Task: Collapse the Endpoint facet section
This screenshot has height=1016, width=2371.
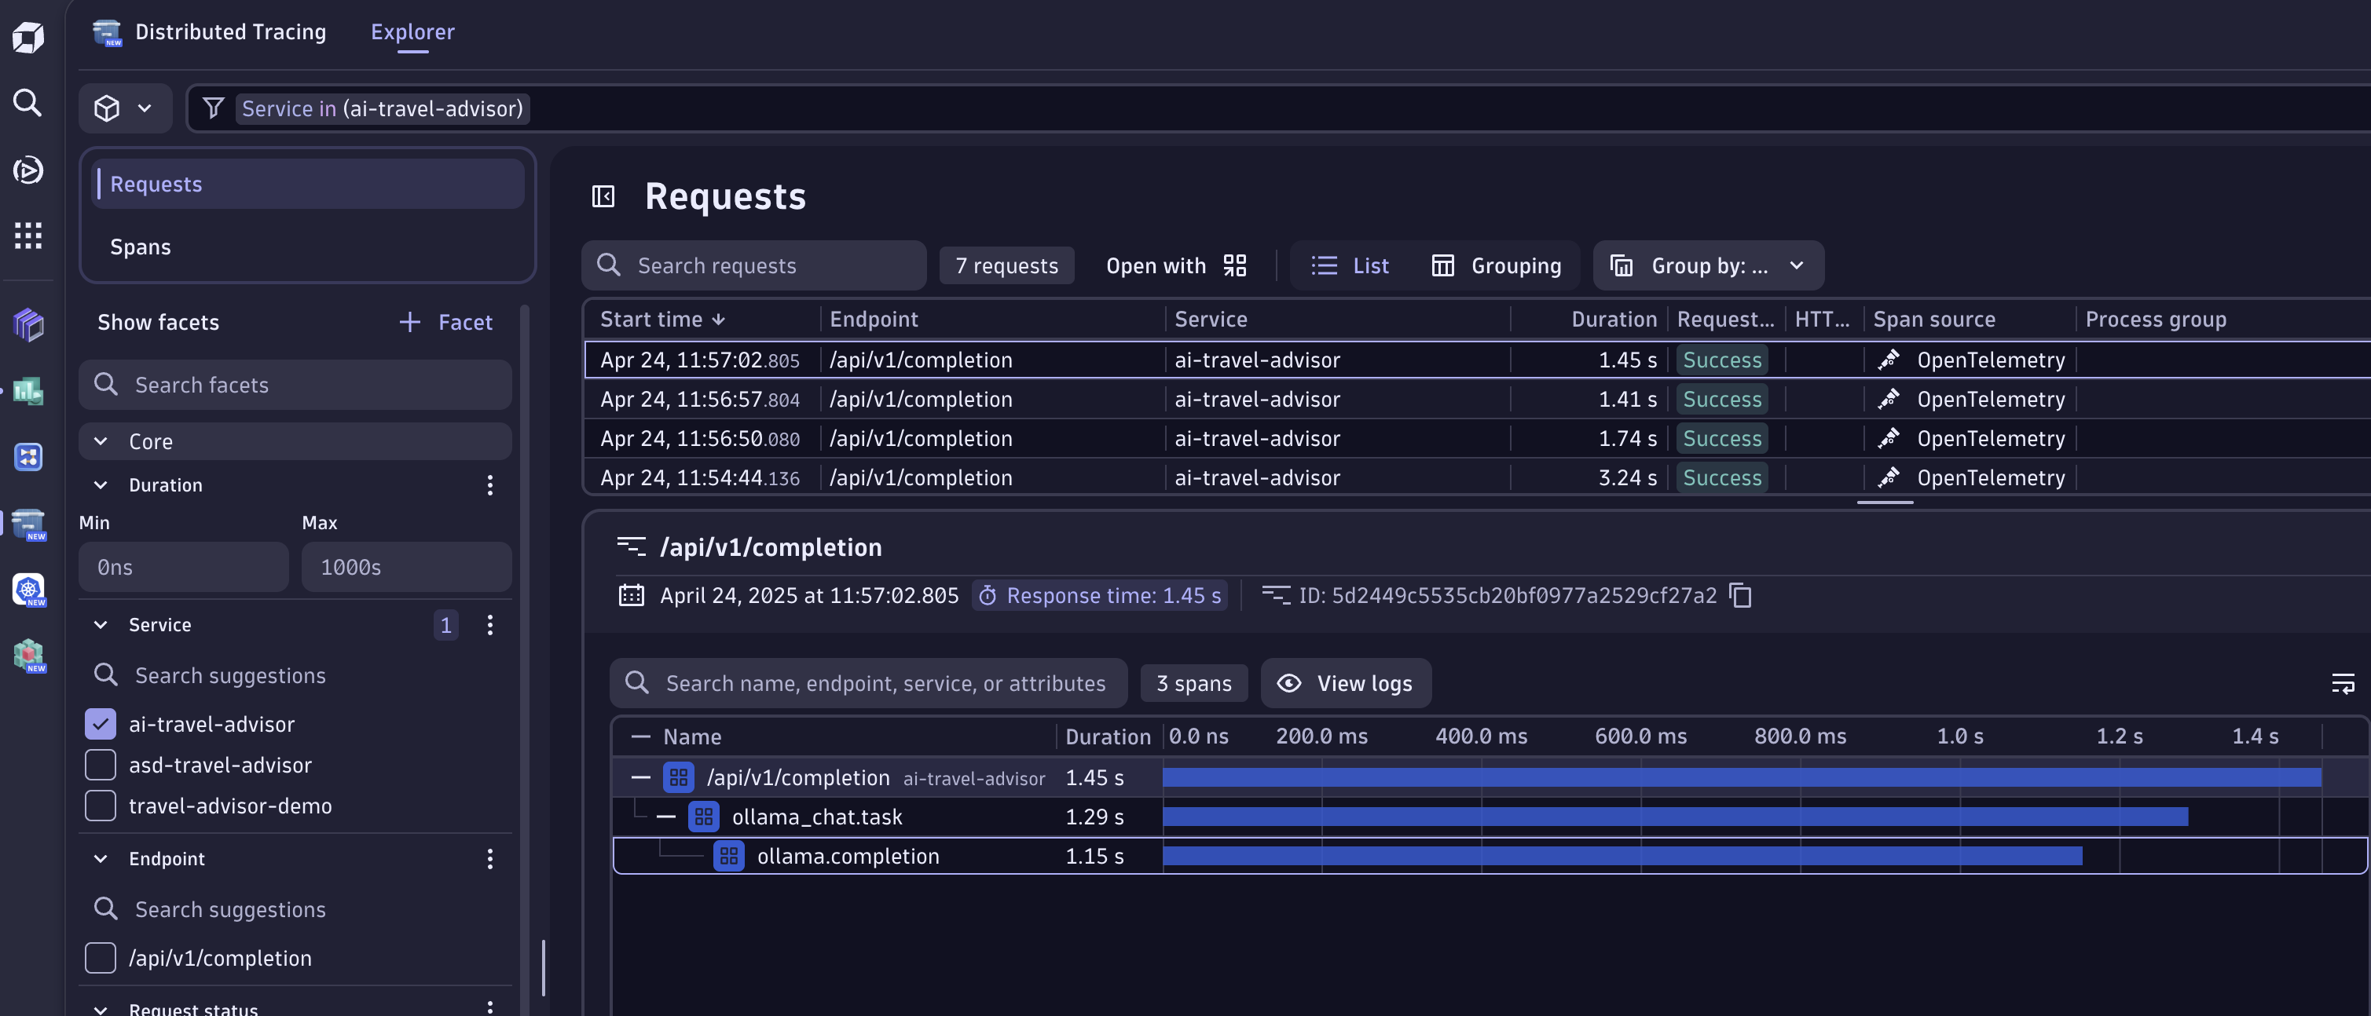Action: coord(101,859)
